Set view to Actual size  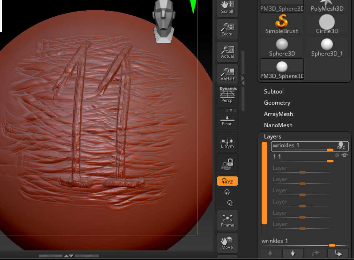pyautogui.click(x=227, y=52)
